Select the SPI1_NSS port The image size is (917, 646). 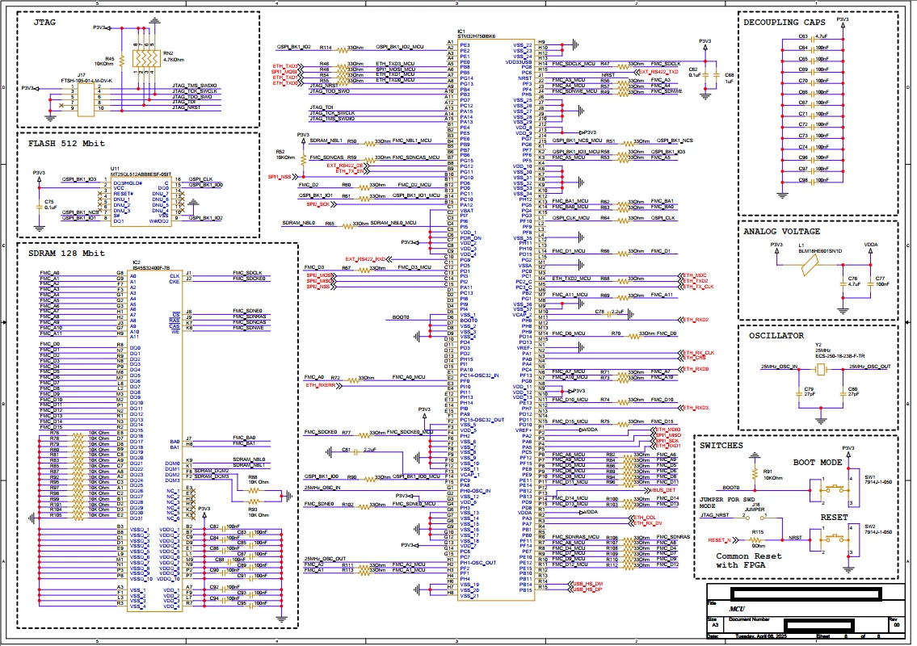point(284,177)
